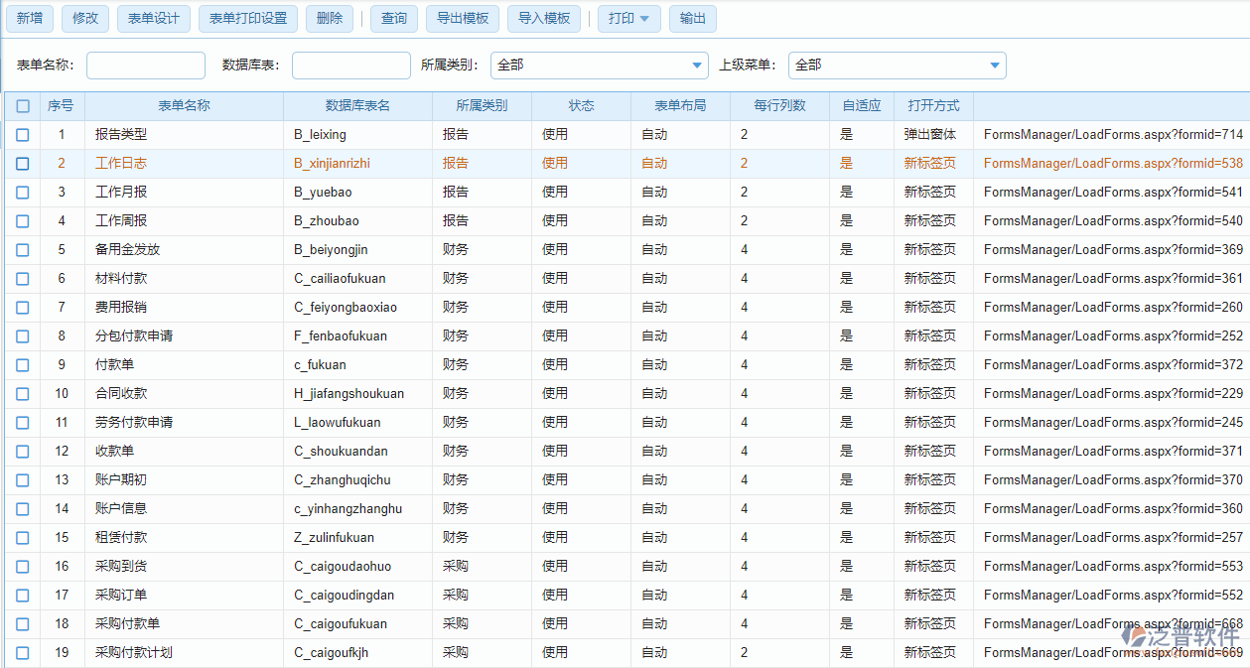The width and height of the screenshot is (1250, 668).
Task: Open the 上级菜单 dropdown
Action: (993, 66)
